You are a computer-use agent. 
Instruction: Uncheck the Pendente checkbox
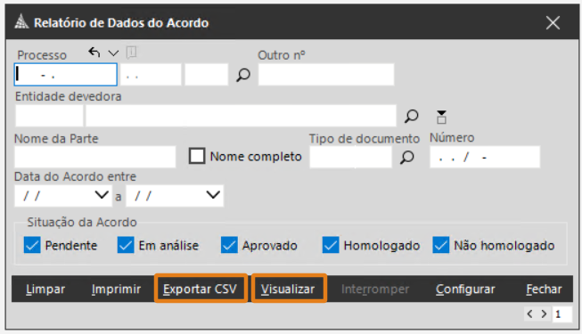pyautogui.click(x=32, y=245)
